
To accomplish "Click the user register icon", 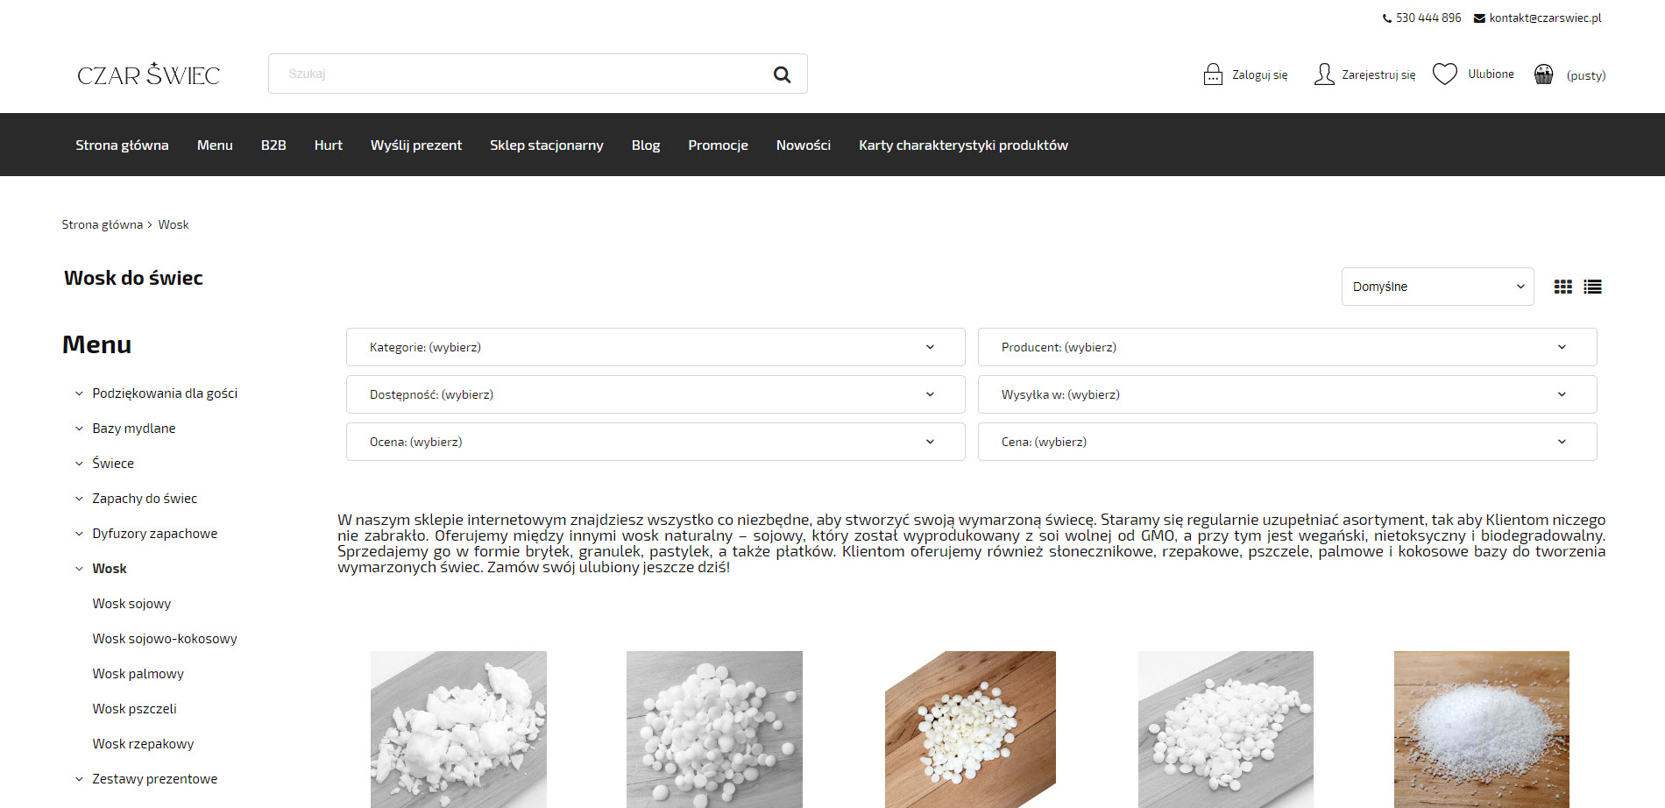I will (x=1323, y=74).
